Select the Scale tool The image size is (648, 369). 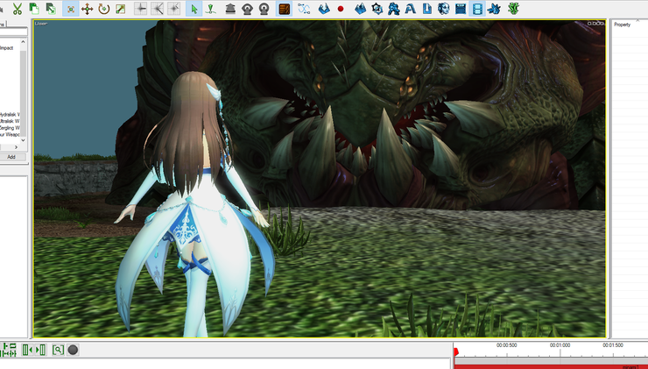pos(120,9)
